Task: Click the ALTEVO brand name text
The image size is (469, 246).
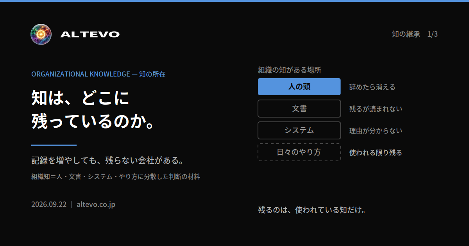Action: 90,34
